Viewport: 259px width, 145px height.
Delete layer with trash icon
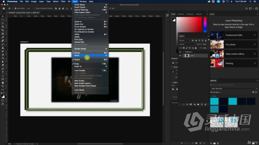pyautogui.click(x=205, y=104)
